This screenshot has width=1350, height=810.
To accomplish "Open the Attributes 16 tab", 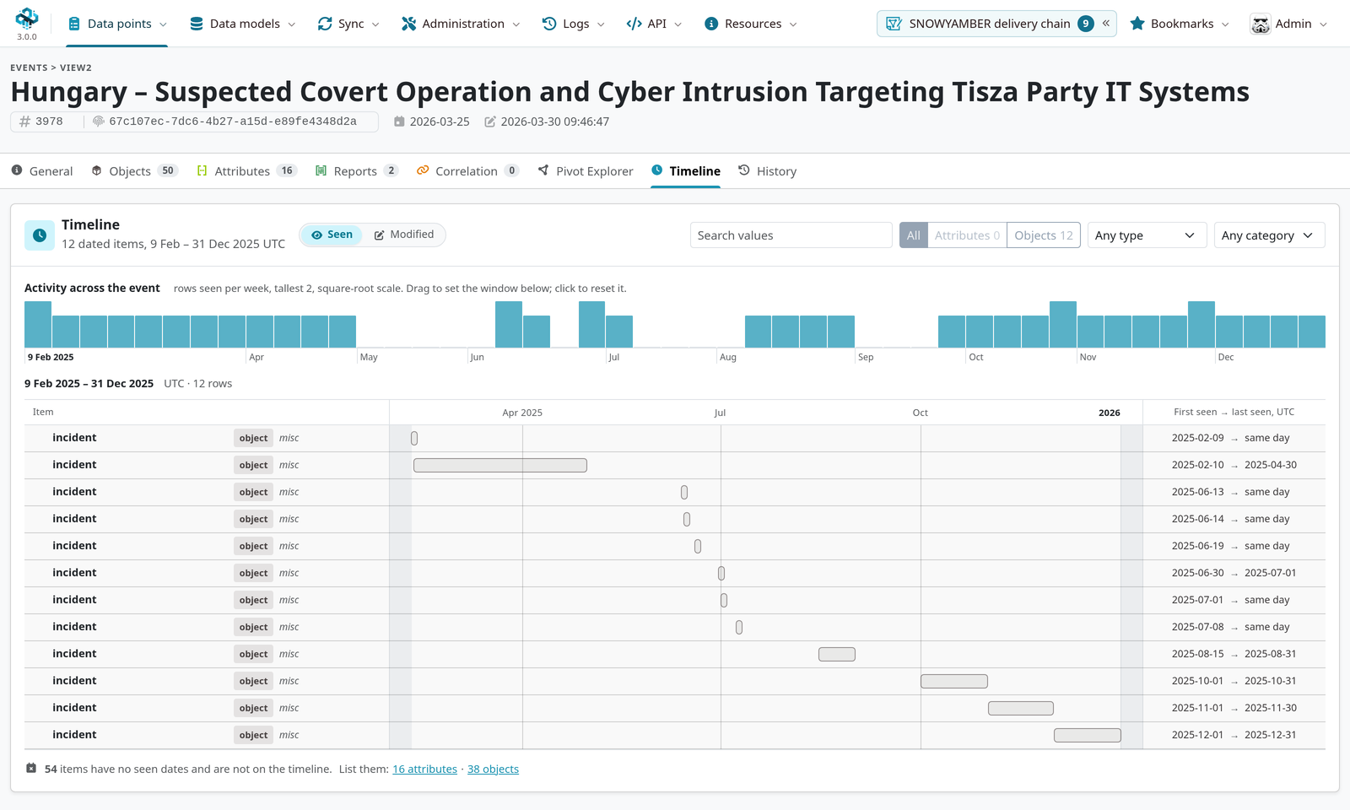I will pyautogui.click(x=246, y=171).
